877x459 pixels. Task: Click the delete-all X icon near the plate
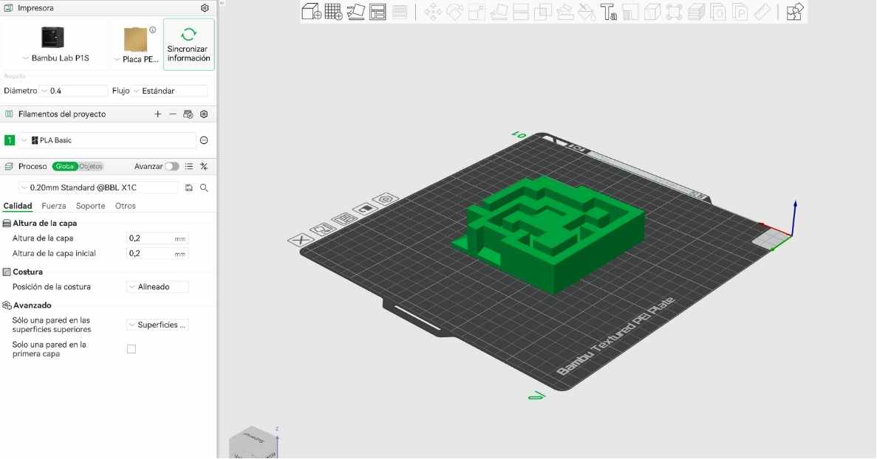(x=302, y=240)
